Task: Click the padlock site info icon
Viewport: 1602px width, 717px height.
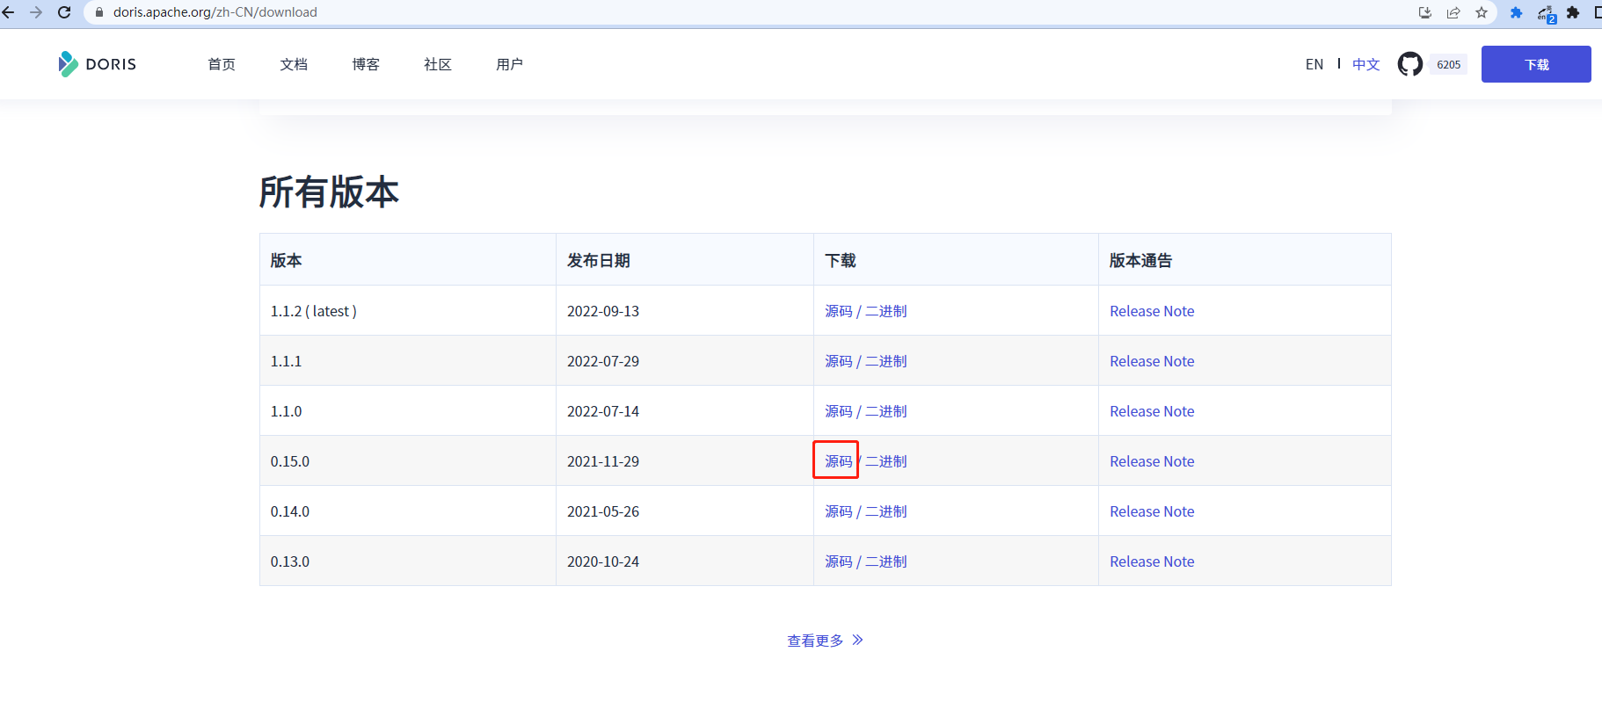Action: click(99, 12)
